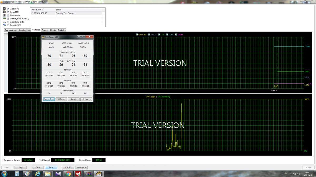316x177 pixels.
Task: Show hidden system tray icons
Action: pyautogui.click(x=290, y=174)
